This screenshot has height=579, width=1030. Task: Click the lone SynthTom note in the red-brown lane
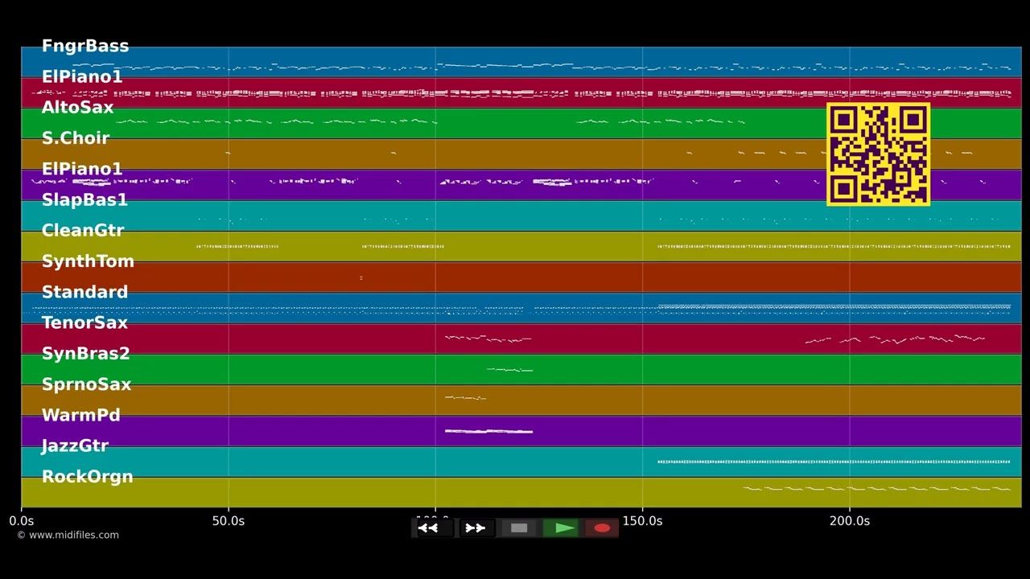(360, 277)
